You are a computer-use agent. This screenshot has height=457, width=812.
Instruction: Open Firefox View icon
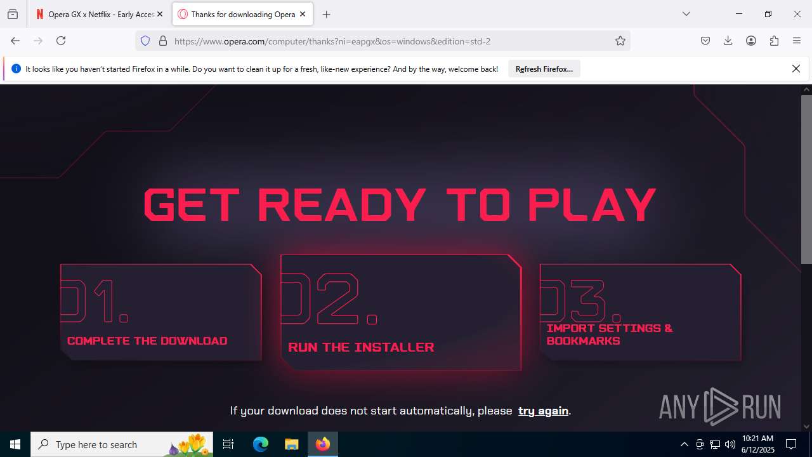click(x=13, y=14)
